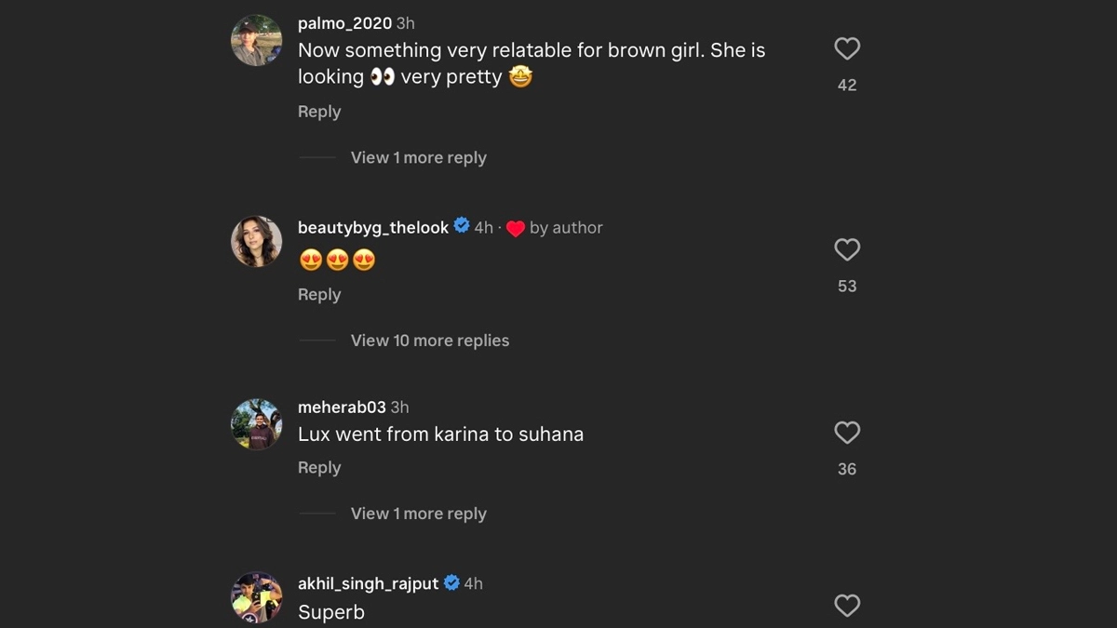Viewport: 1117px width, 628px height.
Task: Go to the meherab03 username link
Action: [341, 408]
